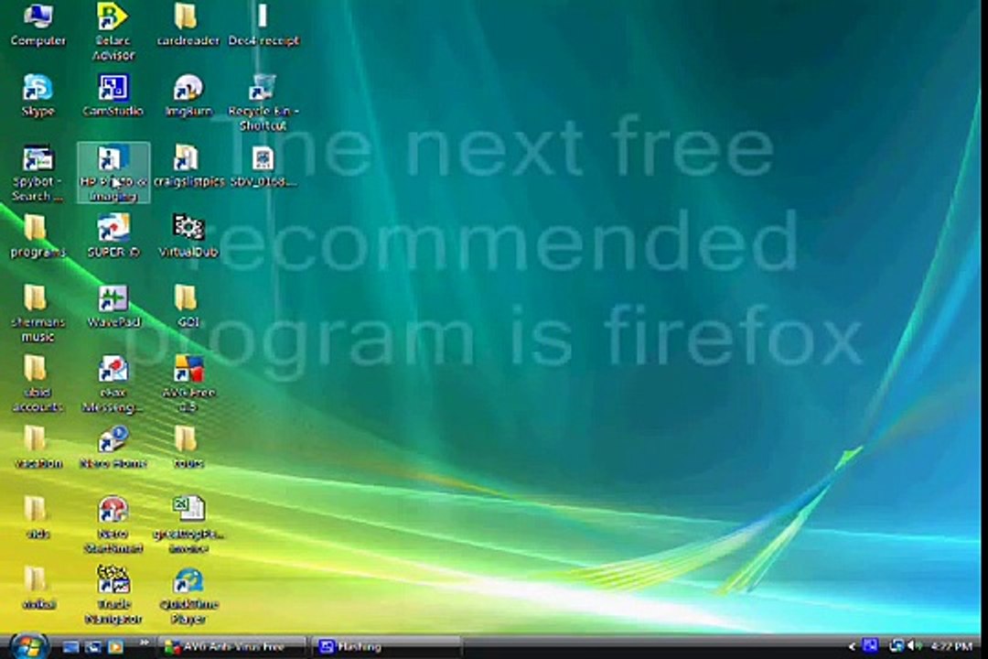
Task: Select the Excel spreadsheet file icon
Action: (x=188, y=525)
